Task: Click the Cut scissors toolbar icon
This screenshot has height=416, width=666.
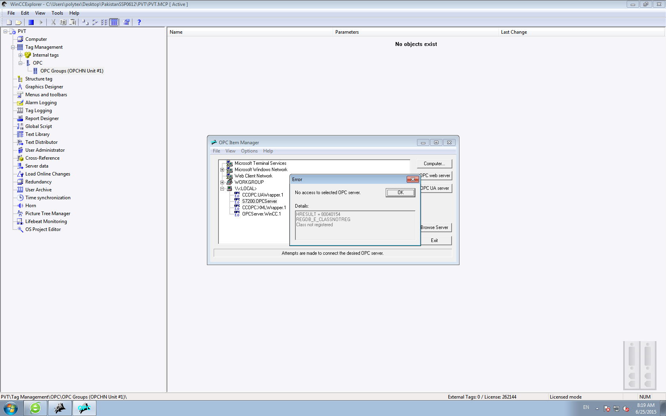Action: (53, 23)
